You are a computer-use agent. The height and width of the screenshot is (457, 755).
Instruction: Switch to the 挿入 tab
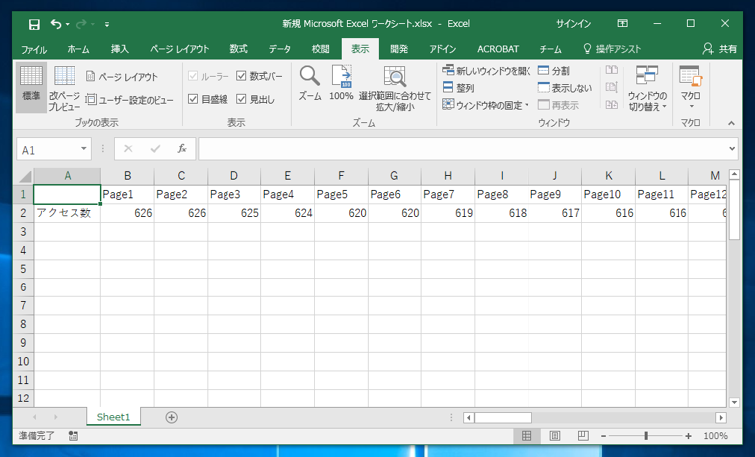pos(120,49)
